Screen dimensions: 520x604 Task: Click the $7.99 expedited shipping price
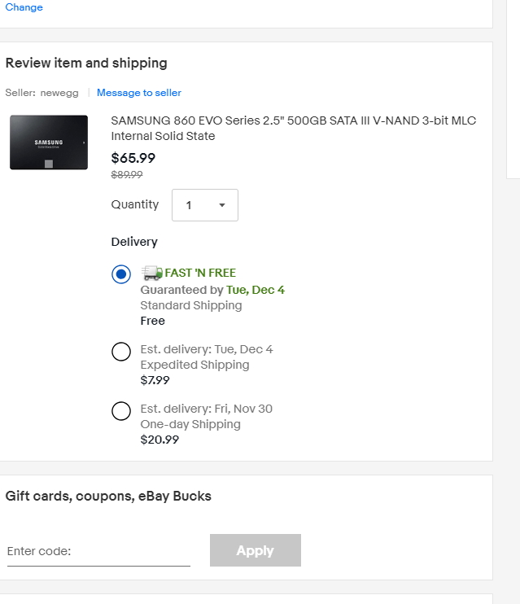(155, 380)
